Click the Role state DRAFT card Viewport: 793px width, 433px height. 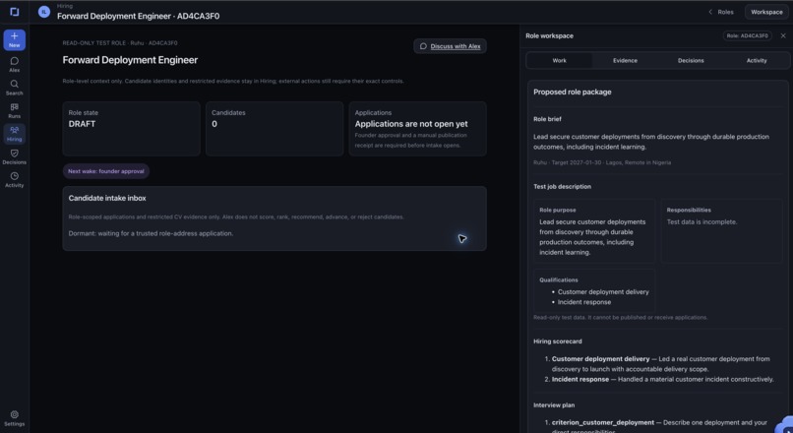[x=132, y=129]
